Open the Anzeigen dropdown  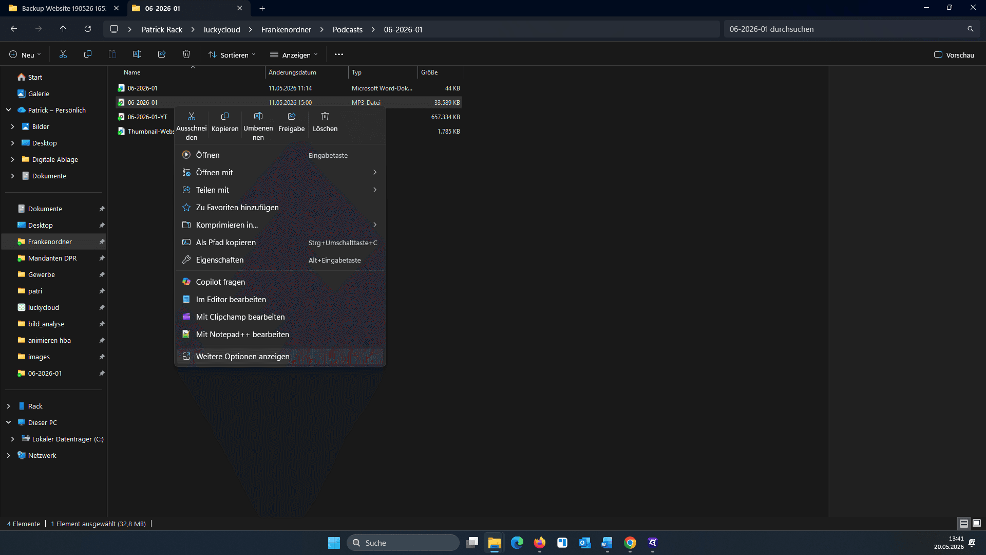294,55
